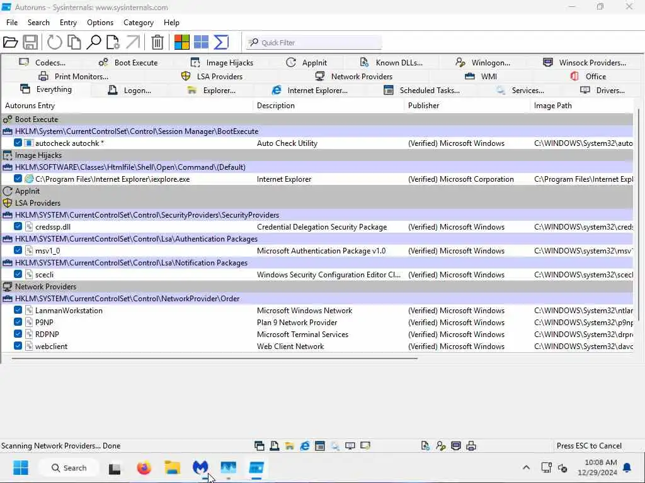The image size is (645, 483).
Task: Click the Everything icon in the status bar
Action: [x=259, y=446]
